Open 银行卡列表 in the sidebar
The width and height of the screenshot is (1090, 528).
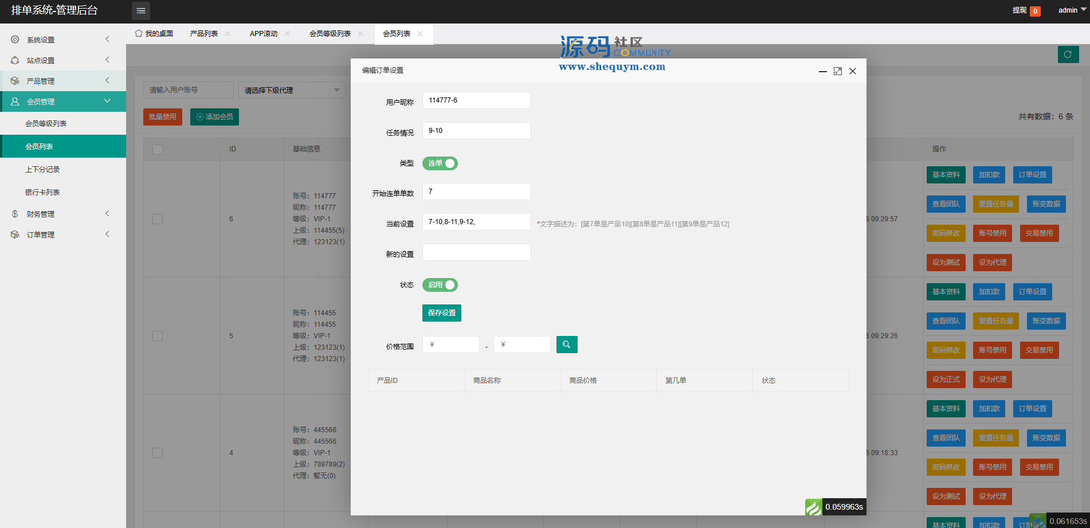click(42, 193)
